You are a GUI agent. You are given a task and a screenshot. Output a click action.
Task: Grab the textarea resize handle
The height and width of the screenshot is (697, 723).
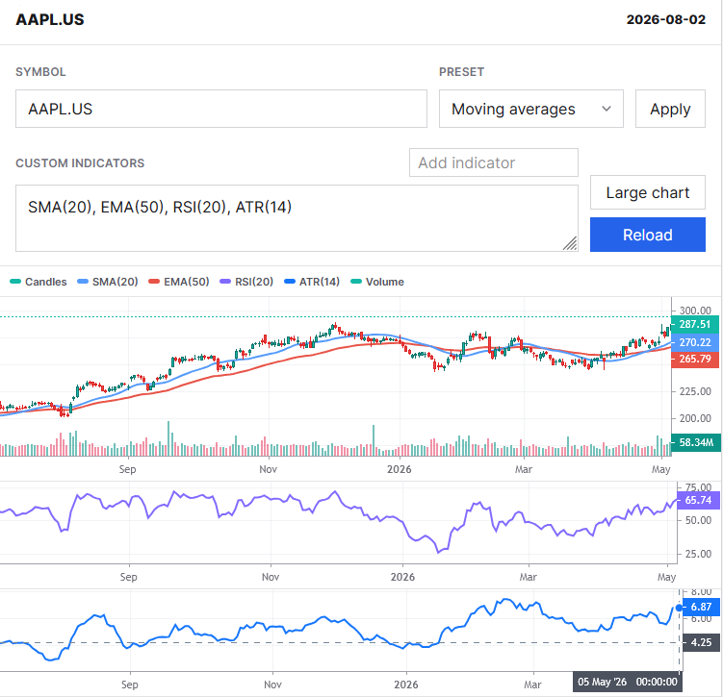(570, 243)
